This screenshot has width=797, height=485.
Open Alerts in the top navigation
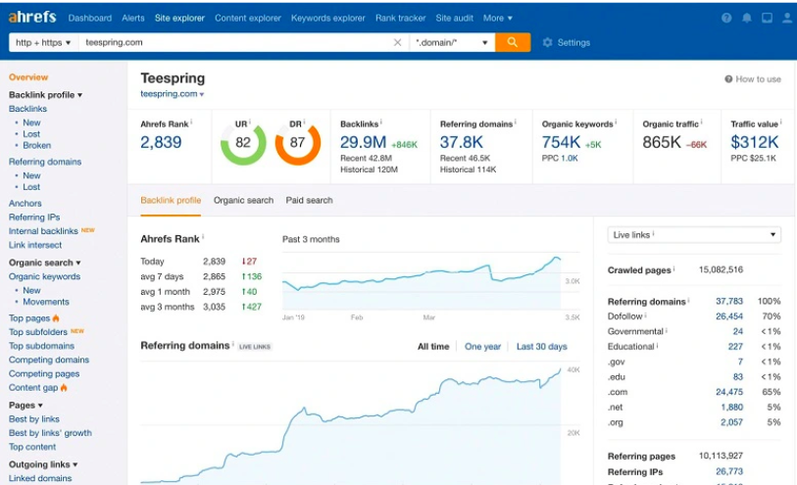coord(133,18)
